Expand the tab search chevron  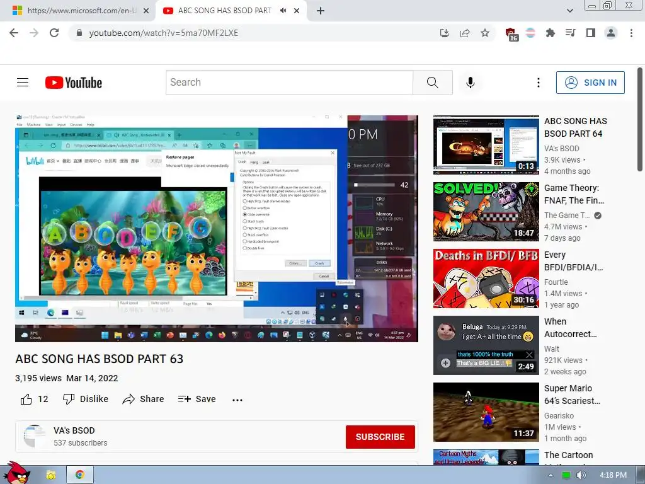pos(569,11)
